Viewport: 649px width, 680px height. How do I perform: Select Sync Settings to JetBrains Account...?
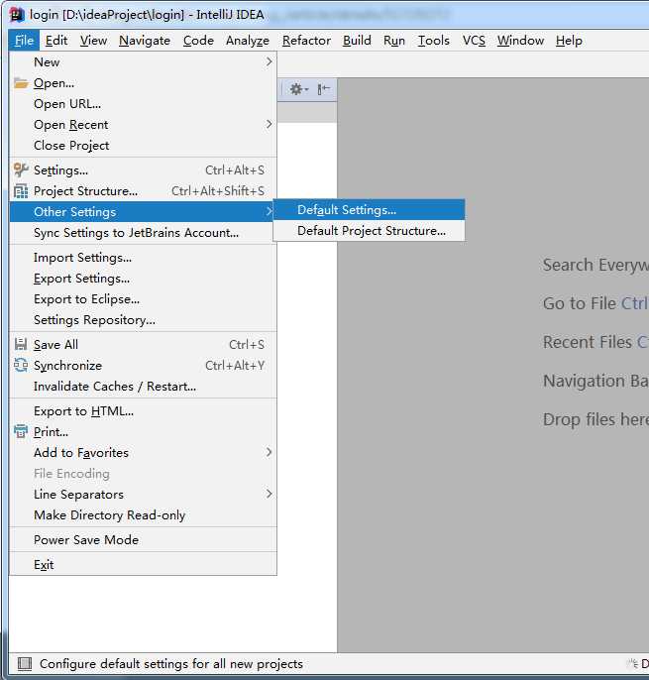point(143,232)
